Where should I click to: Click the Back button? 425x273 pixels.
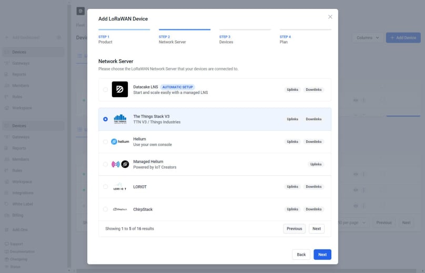click(301, 255)
